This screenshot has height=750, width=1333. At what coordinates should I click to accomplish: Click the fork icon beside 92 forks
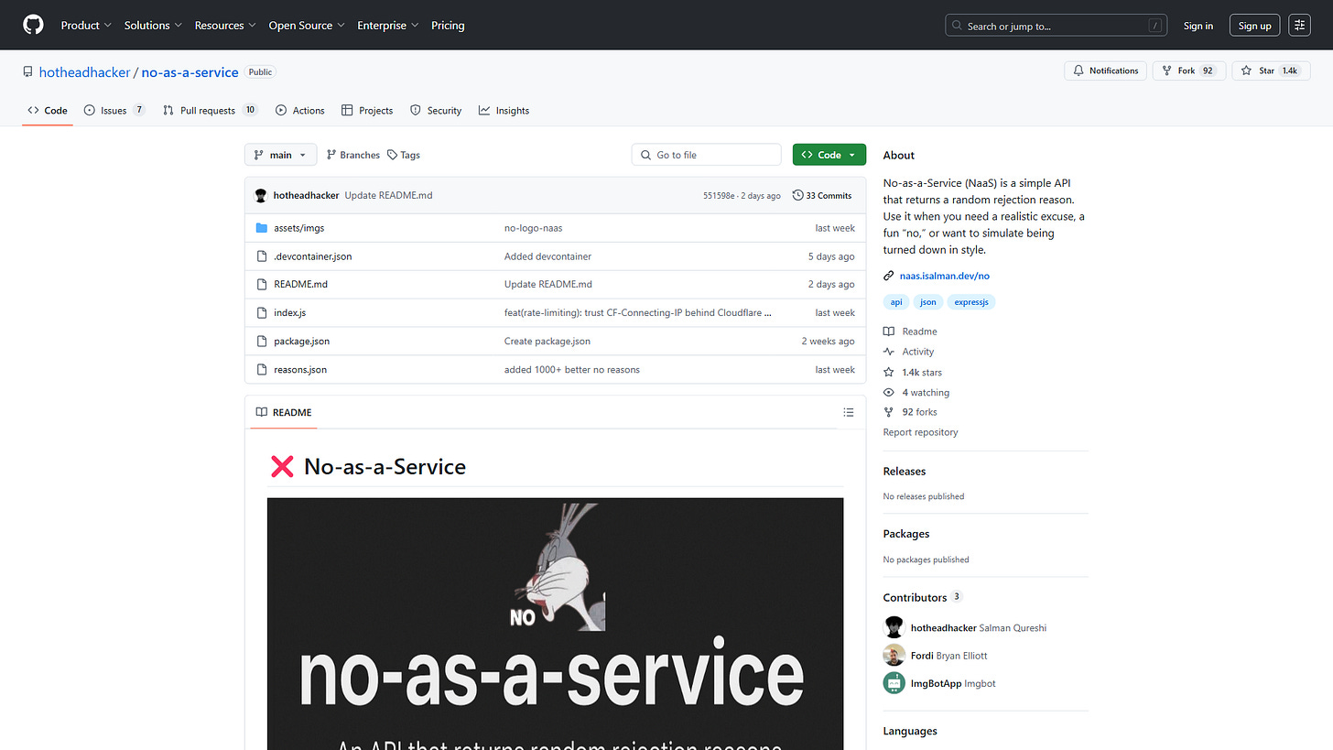(888, 412)
